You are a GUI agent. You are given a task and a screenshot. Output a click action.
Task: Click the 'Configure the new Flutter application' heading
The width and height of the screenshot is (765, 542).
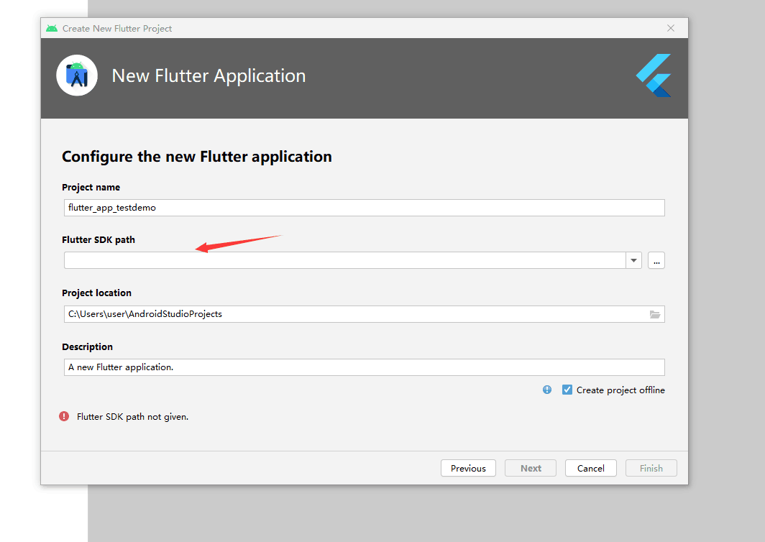(196, 157)
